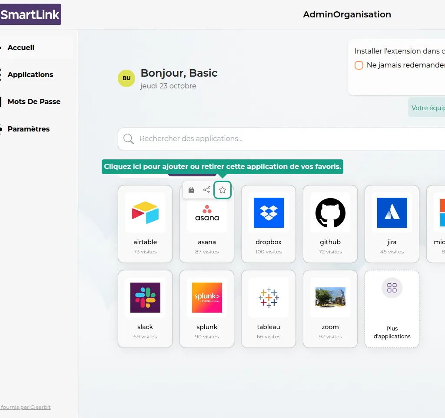
Task: Click the share icon above asana
Action: click(x=207, y=190)
